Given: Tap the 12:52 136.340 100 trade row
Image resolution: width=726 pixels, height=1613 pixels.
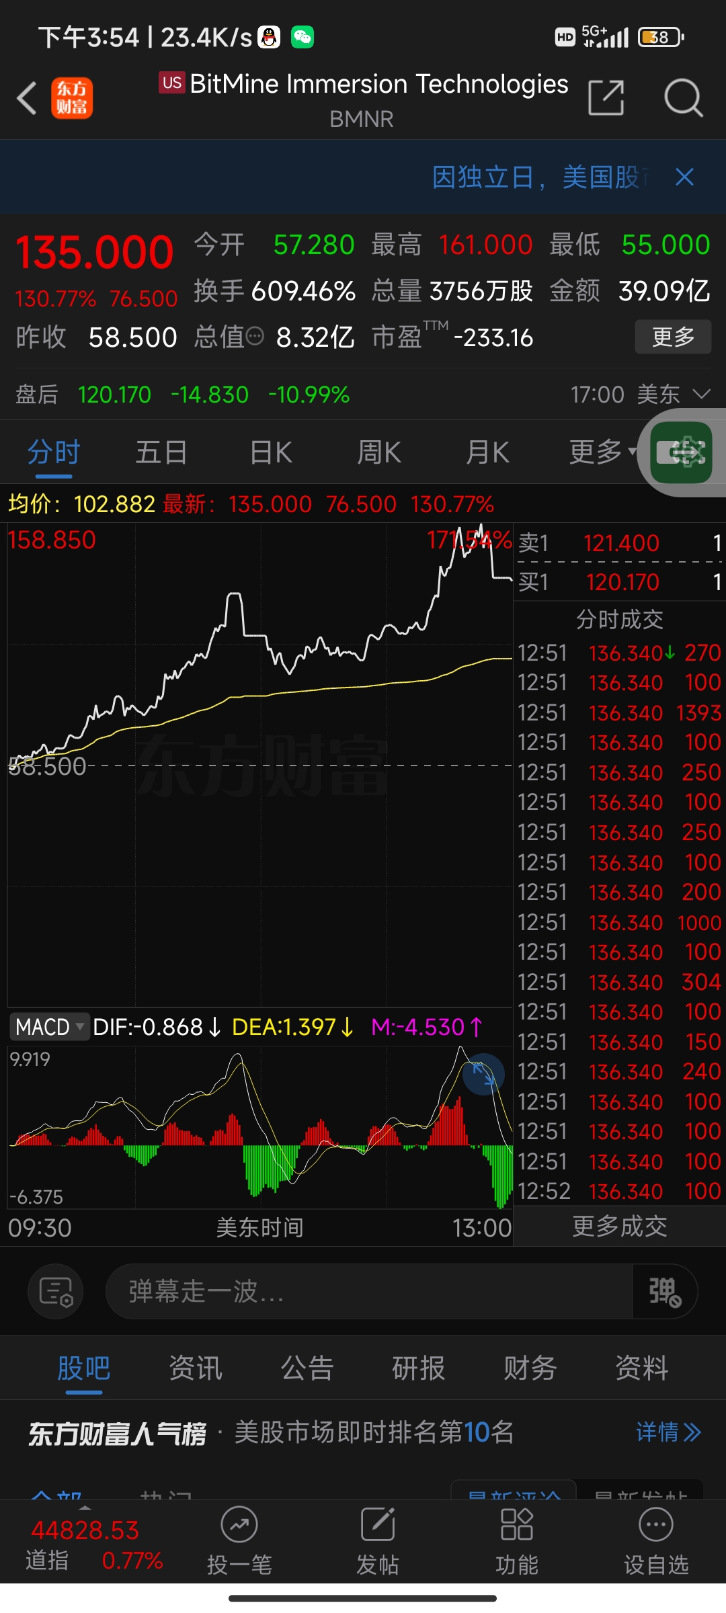Looking at the screenshot, I should point(619,1191).
